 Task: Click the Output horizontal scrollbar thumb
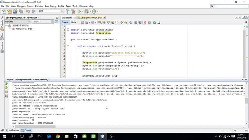(x=35, y=127)
